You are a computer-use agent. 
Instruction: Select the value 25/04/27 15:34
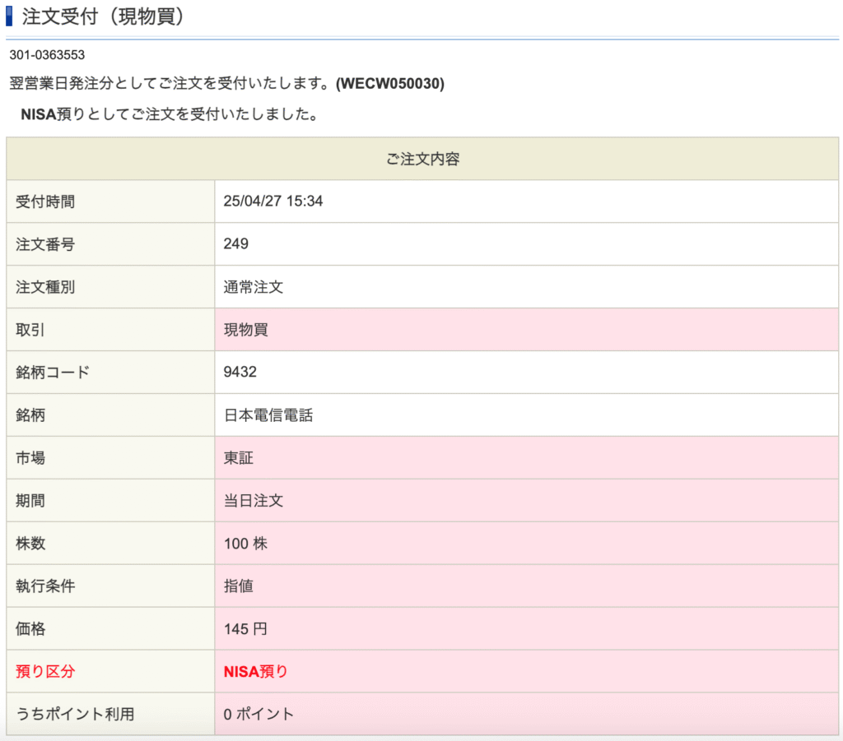(273, 201)
